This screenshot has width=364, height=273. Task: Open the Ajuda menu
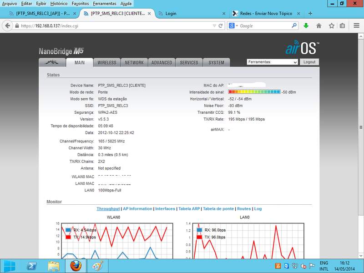(126, 4)
